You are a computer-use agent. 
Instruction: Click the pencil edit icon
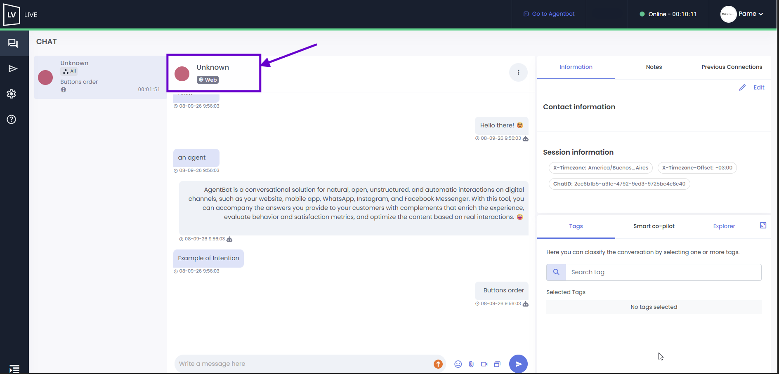click(742, 87)
